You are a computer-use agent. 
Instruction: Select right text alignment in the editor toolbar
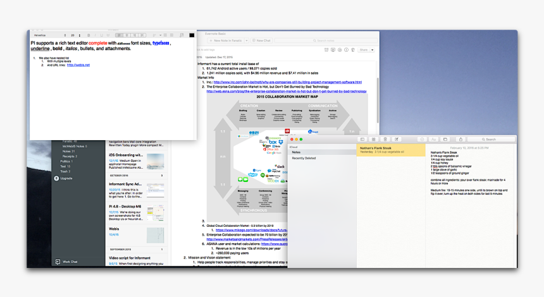click(135, 35)
